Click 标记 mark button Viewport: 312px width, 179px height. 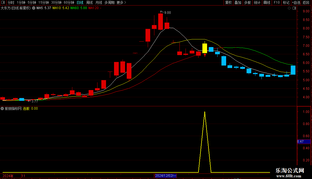[x=286, y=2]
